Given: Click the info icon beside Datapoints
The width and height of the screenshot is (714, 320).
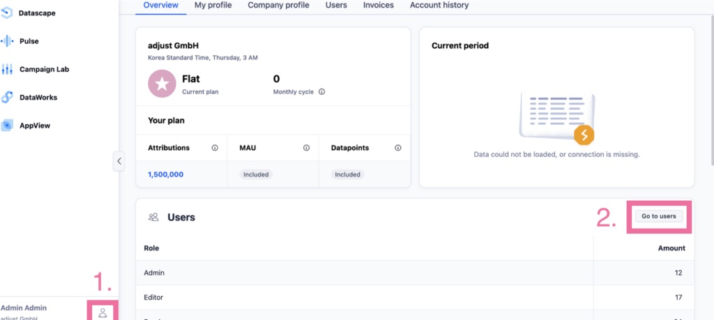Looking at the screenshot, I should 398,148.
